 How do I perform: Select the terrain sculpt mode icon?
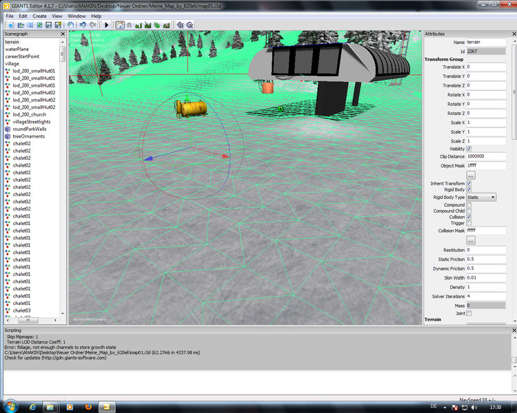click(139, 25)
